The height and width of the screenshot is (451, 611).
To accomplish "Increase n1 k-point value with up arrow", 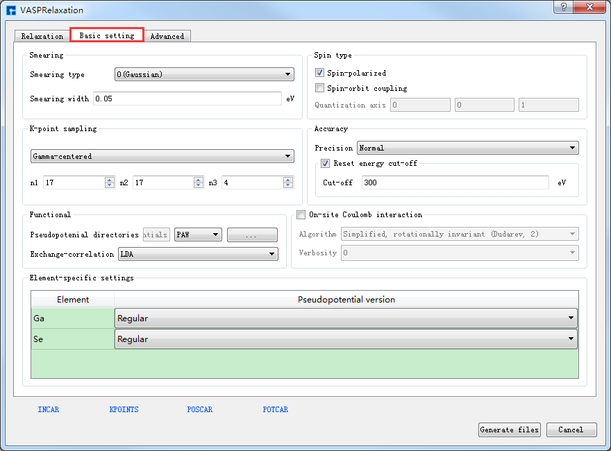I will pos(110,180).
